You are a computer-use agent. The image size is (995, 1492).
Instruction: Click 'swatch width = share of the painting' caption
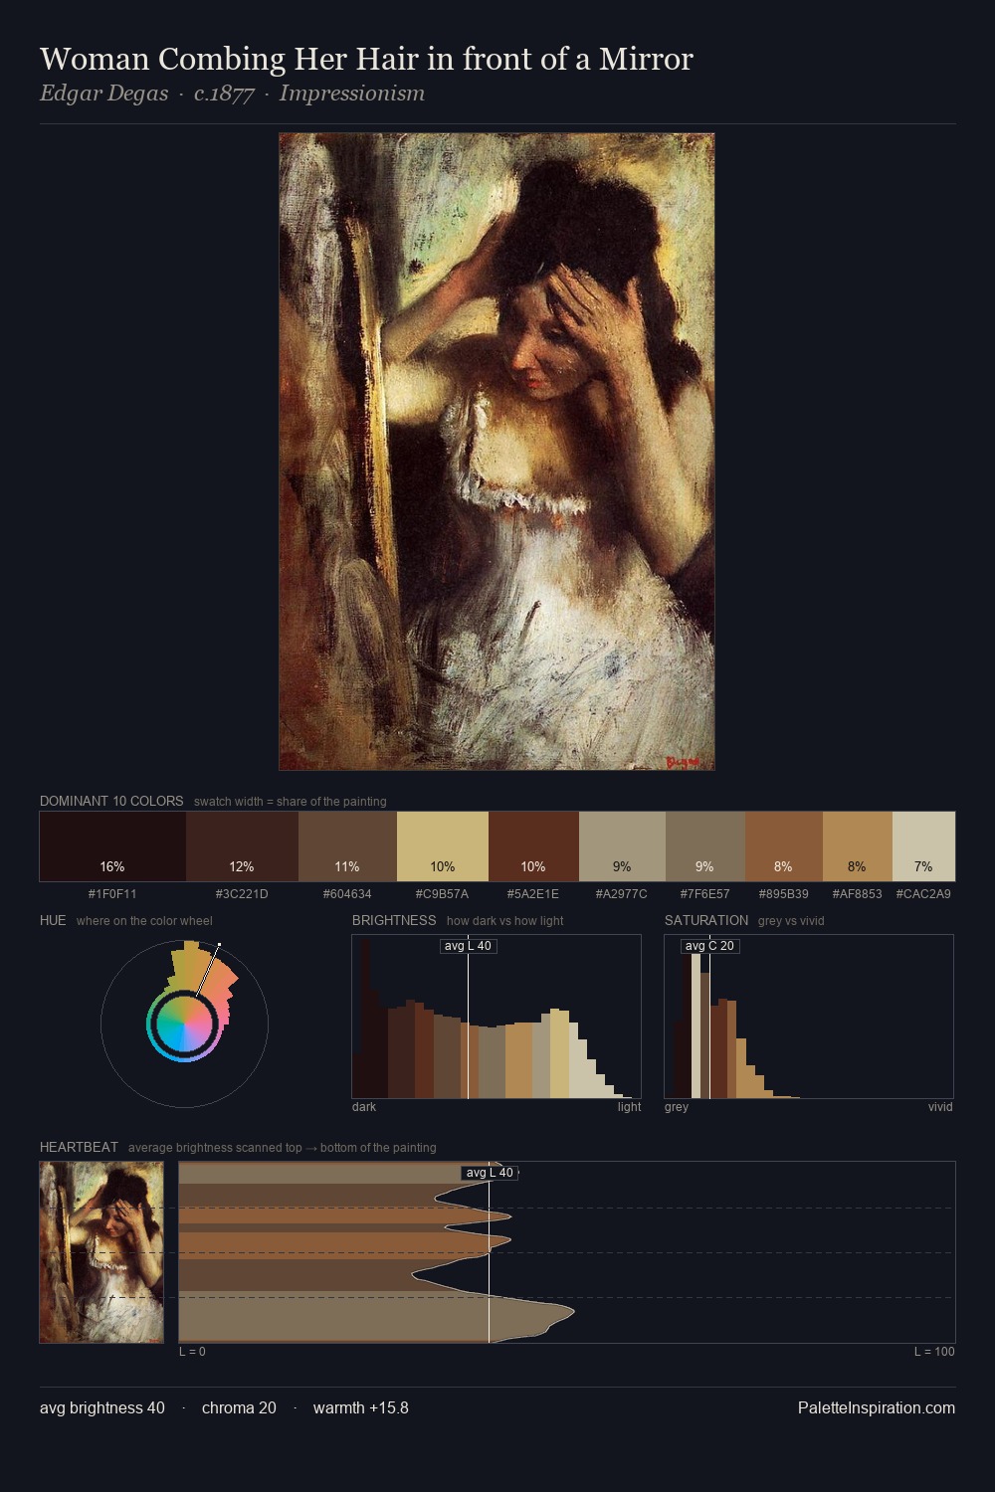click(x=291, y=801)
